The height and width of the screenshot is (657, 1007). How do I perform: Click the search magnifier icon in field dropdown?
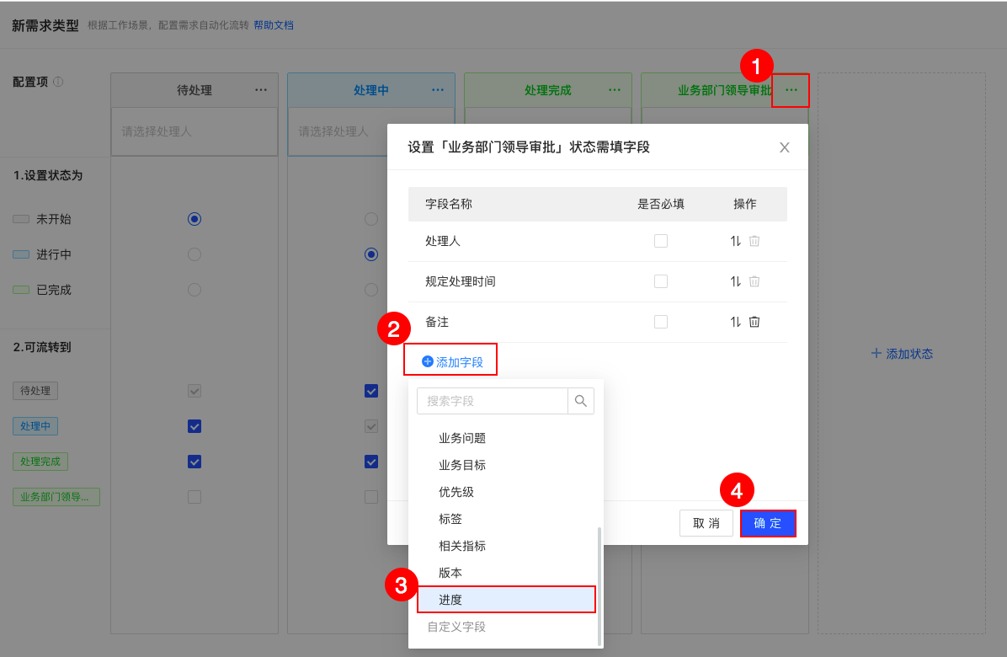click(x=581, y=401)
